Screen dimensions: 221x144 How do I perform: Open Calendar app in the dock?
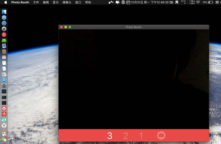4,57
